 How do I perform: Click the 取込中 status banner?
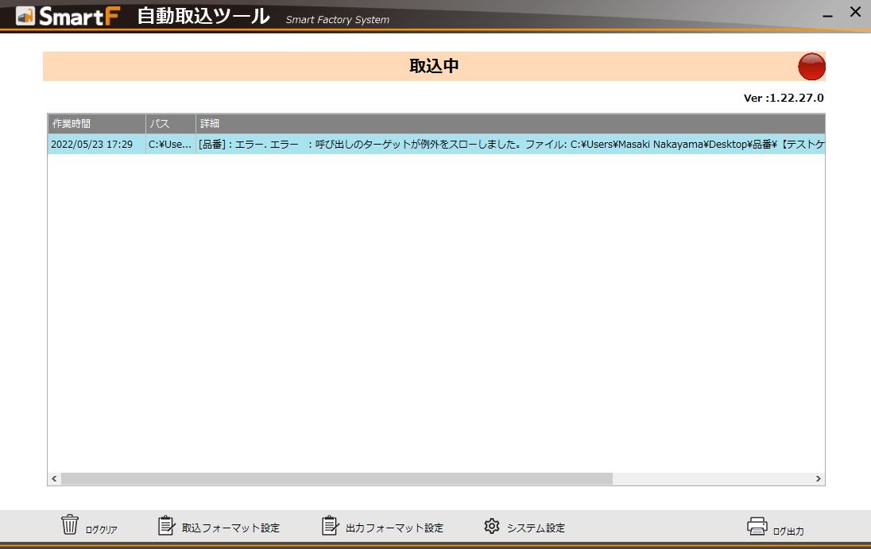(434, 66)
